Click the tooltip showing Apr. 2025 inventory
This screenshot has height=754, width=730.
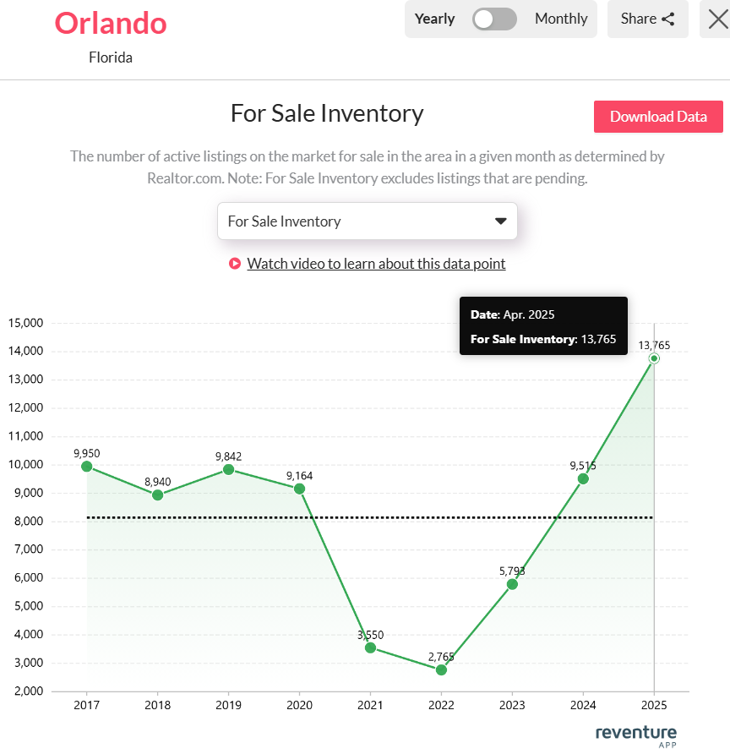click(x=543, y=326)
